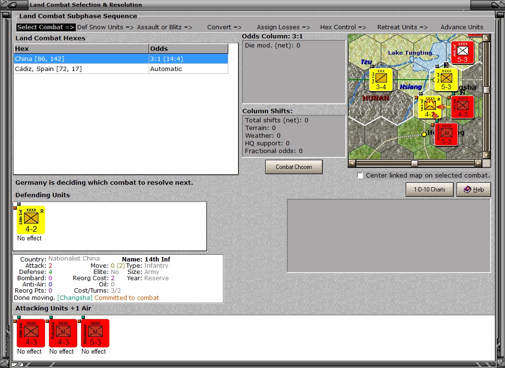The image size is (505, 368).
Task: Click the HUNAN region label on map
Action: pos(376,98)
